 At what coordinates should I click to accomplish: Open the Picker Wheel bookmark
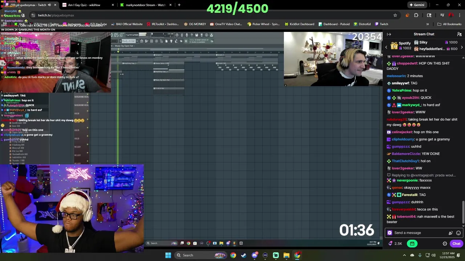(x=263, y=24)
